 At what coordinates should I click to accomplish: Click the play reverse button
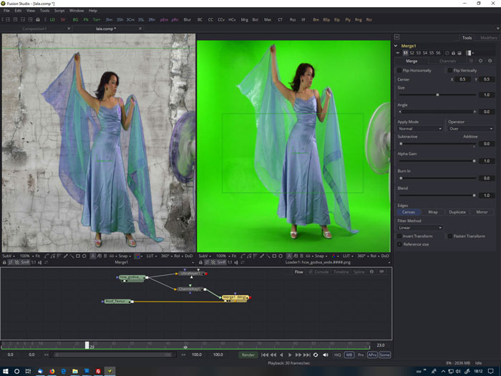(281, 355)
